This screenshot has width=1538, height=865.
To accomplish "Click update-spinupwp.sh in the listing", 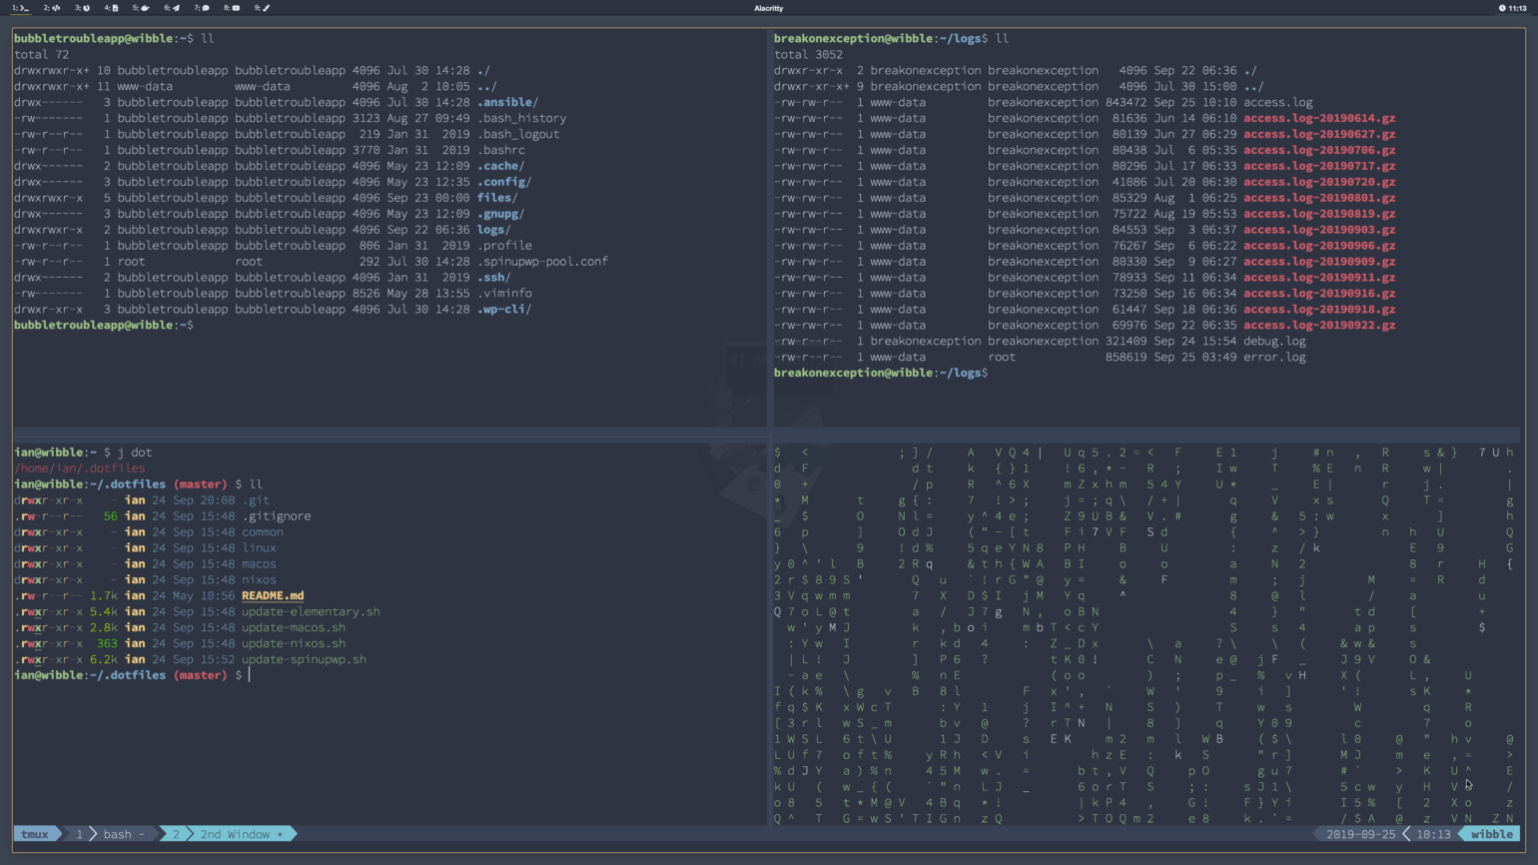I will point(304,659).
